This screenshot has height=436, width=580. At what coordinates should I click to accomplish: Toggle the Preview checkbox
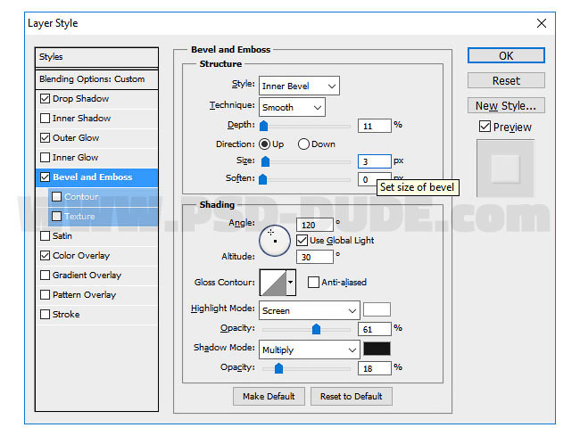(x=485, y=127)
